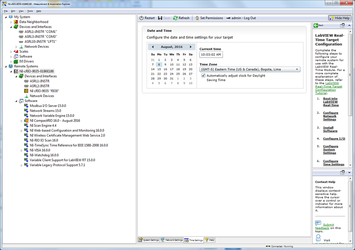Click the upper help pane vertical scrollbar
This screenshot has height=250, width=355.
click(x=350, y=75)
